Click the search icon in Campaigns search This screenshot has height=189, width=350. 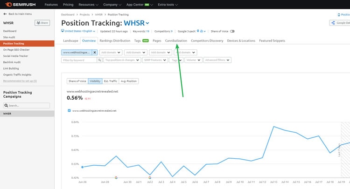tap(6, 106)
